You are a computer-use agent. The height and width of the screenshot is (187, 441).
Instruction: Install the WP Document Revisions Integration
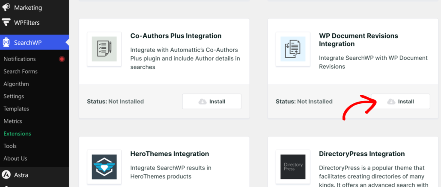pos(400,102)
